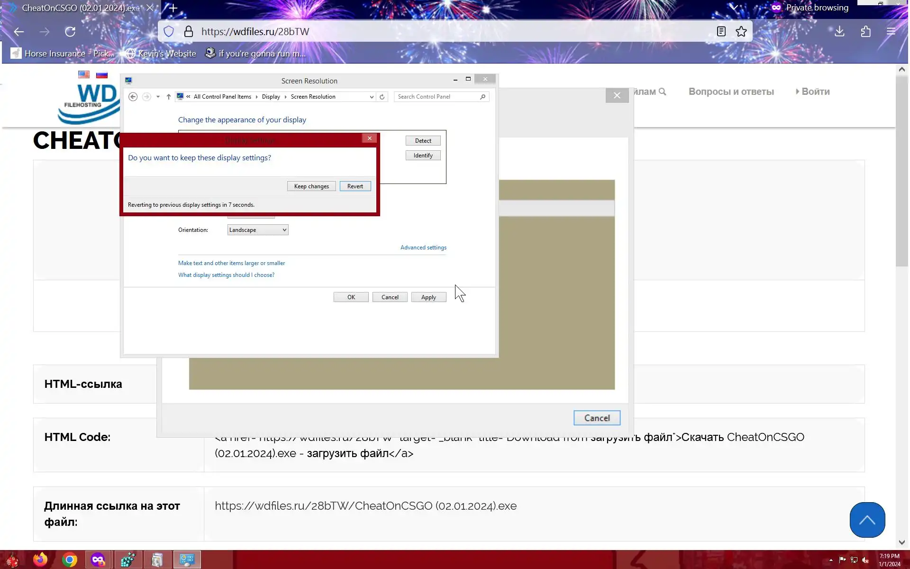The image size is (910, 569).
Task: Open Kevin's Website bookmark
Action: (161, 54)
